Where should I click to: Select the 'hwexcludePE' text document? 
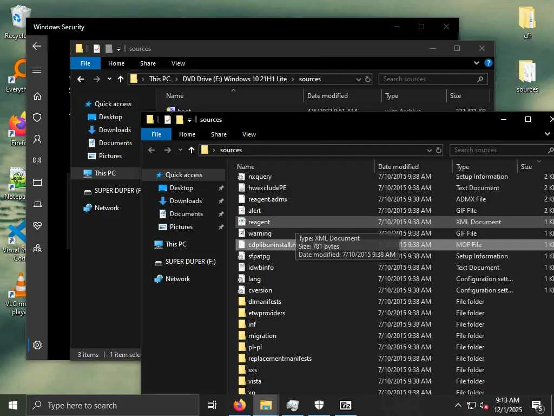(x=267, y=188)
